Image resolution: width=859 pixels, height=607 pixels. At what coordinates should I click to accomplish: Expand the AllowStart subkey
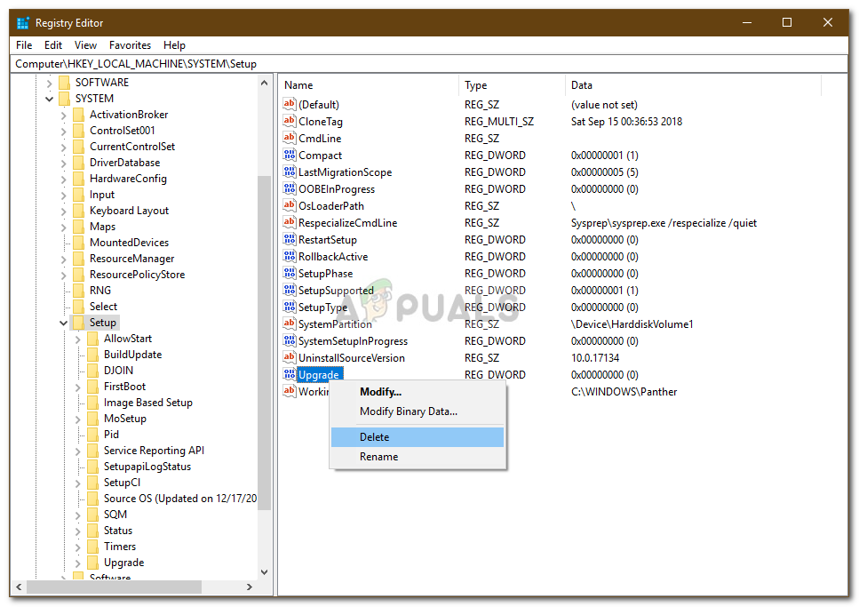(78, 339)
